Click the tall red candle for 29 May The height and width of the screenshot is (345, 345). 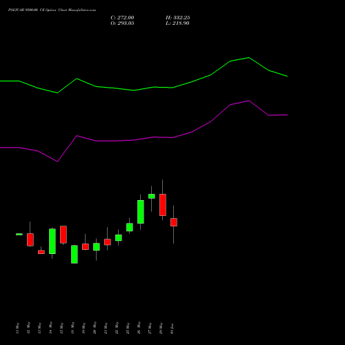pyautogui.click(x=163, y=205)
